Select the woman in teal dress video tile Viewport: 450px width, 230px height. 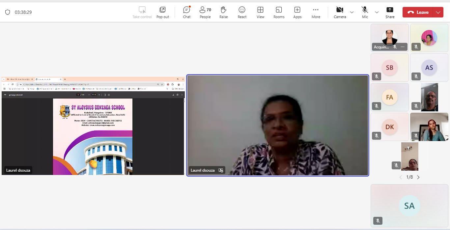click(429, 127)
